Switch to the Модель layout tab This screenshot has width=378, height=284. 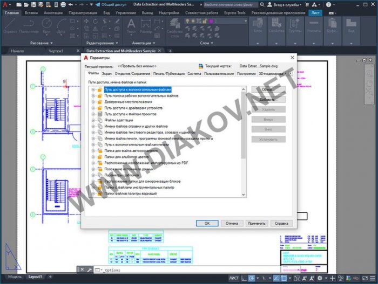coord(15,276)
